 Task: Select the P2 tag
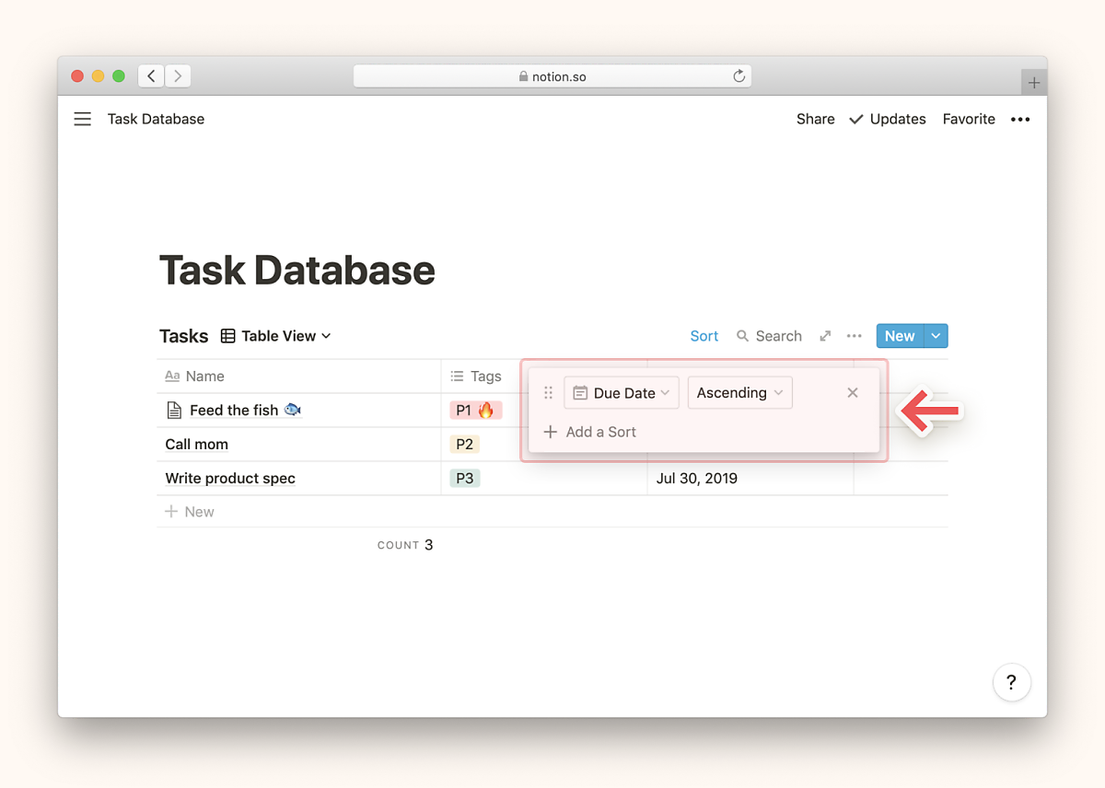click(465, 445)
